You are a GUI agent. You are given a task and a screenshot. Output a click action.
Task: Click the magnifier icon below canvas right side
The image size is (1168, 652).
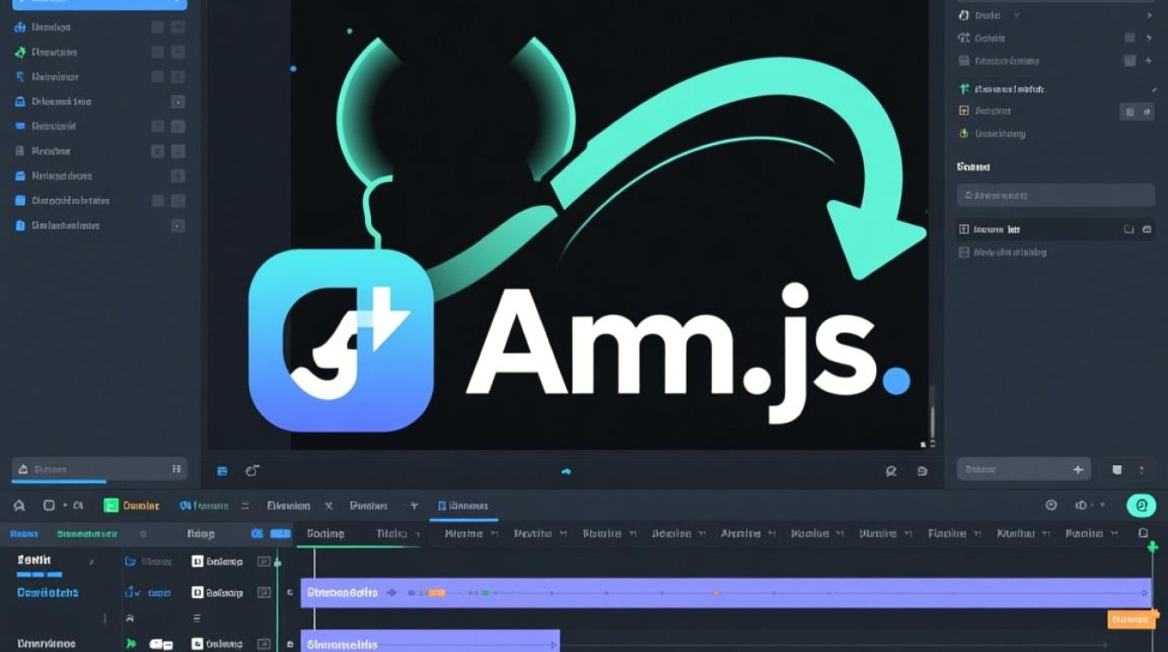point(891,471)
